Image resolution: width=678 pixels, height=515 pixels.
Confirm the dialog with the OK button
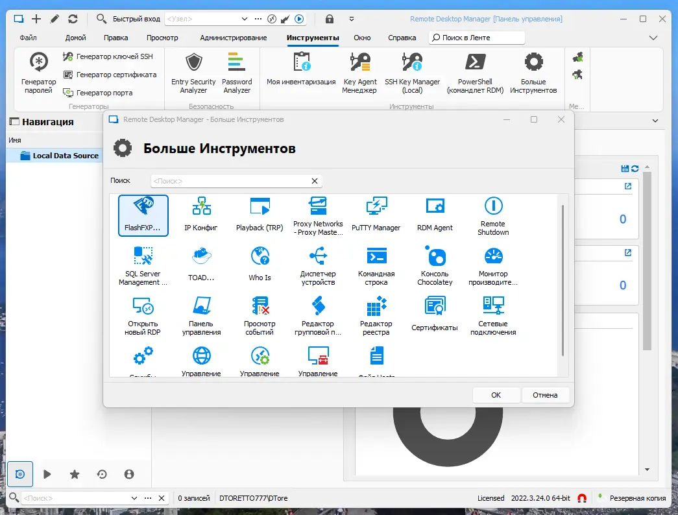[x=496, y=394]
